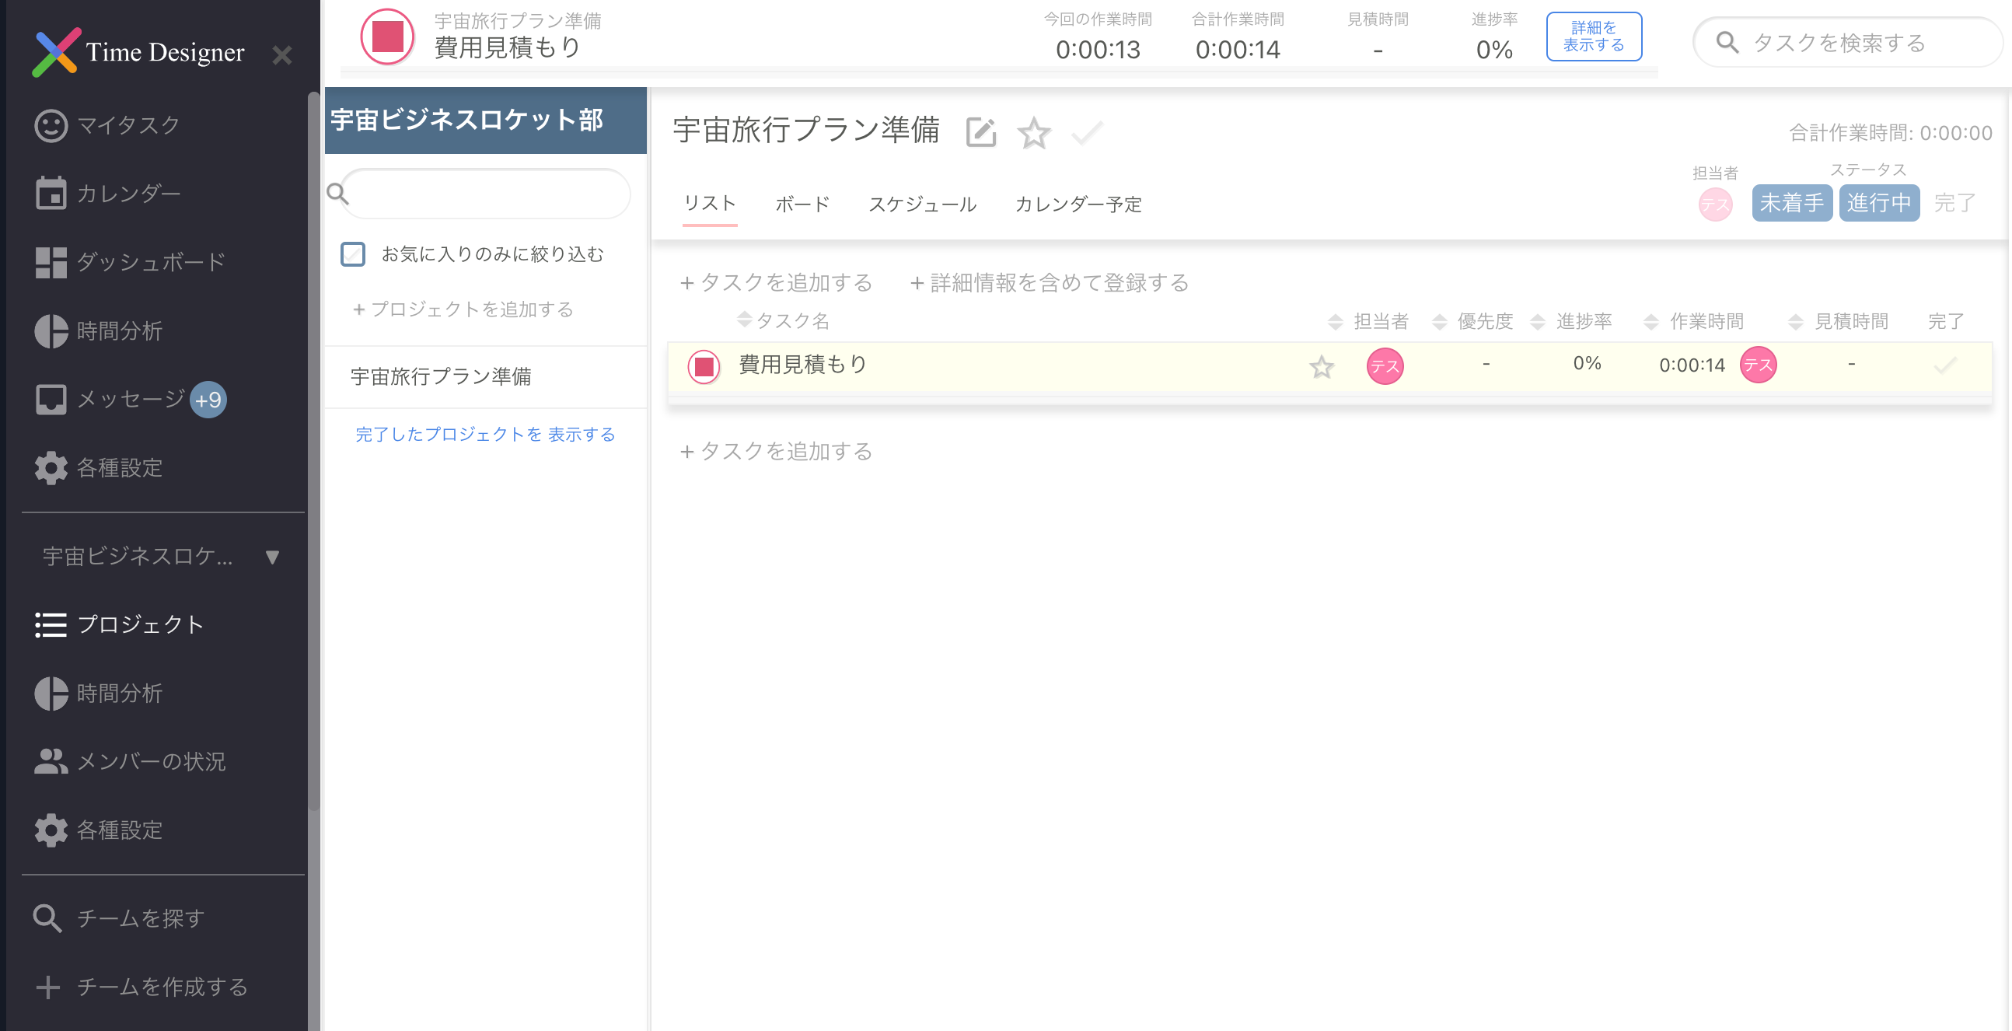
Task: Click the 詳細を表示する button
Action: [1594, 36]
